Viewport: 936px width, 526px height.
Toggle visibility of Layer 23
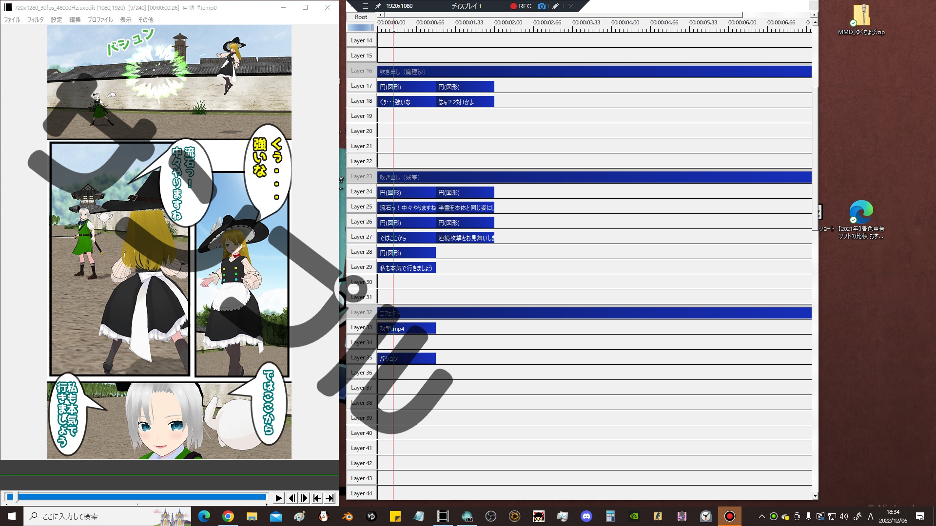point(361,176)
